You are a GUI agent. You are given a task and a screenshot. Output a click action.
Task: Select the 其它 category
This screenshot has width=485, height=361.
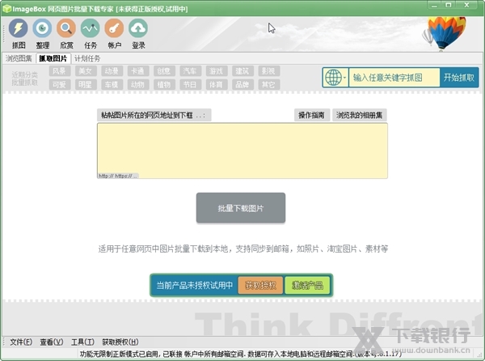pyautogui.click(x=269, y=84)
